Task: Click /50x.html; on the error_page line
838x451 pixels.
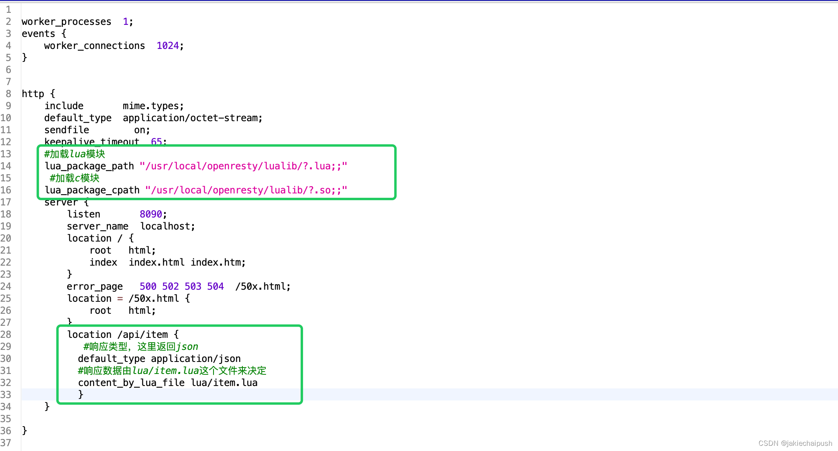Action: tap(263, 286)
